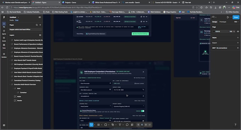Image resolution: width=241 pixels, height=130 pixels.
Task: Open the shape tool options dropdown arrow
Action: [109, 125]
